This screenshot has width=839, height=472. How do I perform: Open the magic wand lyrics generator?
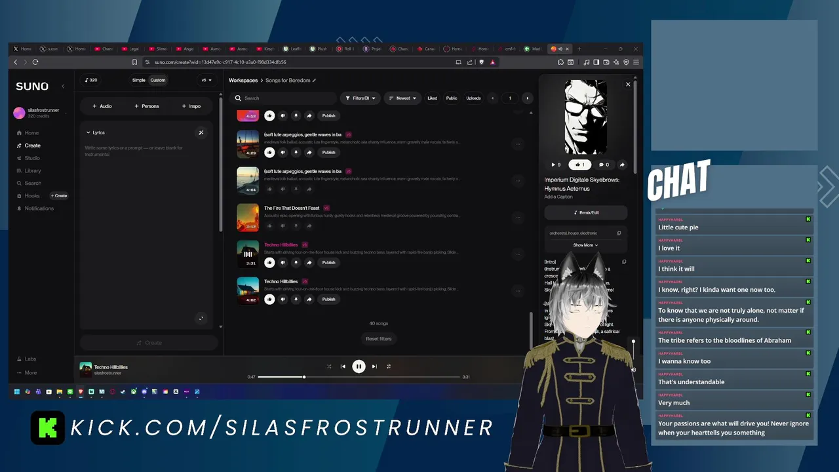click(x=201, y=132)
